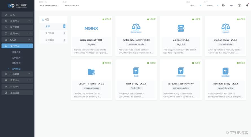The width and height of the screenshot is (251, 137).
Task: Select 应用商店 in the sidebar submenu
Action: coord(16,58)
